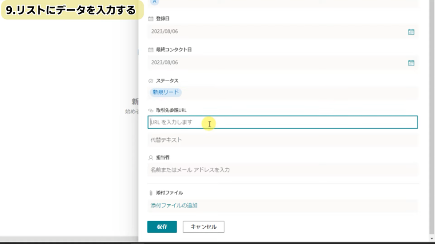435x244 pixels.
Task: Click the 登録日 field showing 2023/08/06
Action: tap(276, 32)
